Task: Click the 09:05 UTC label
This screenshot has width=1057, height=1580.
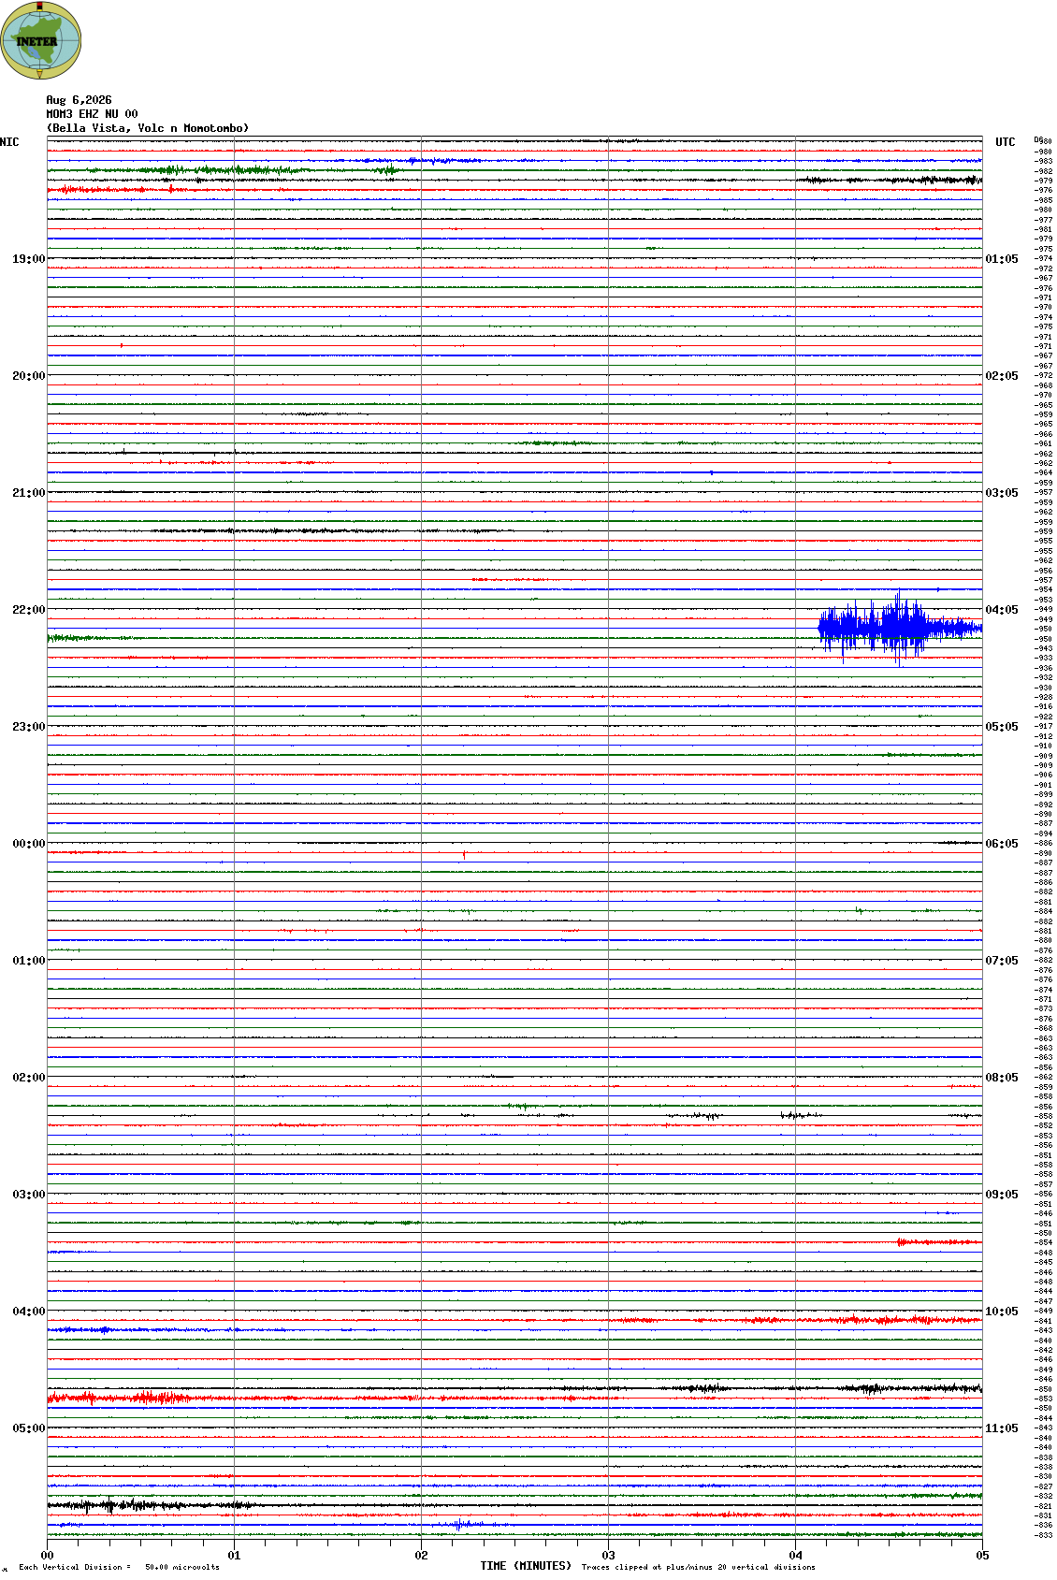Action: (x=1002, y=1195)
